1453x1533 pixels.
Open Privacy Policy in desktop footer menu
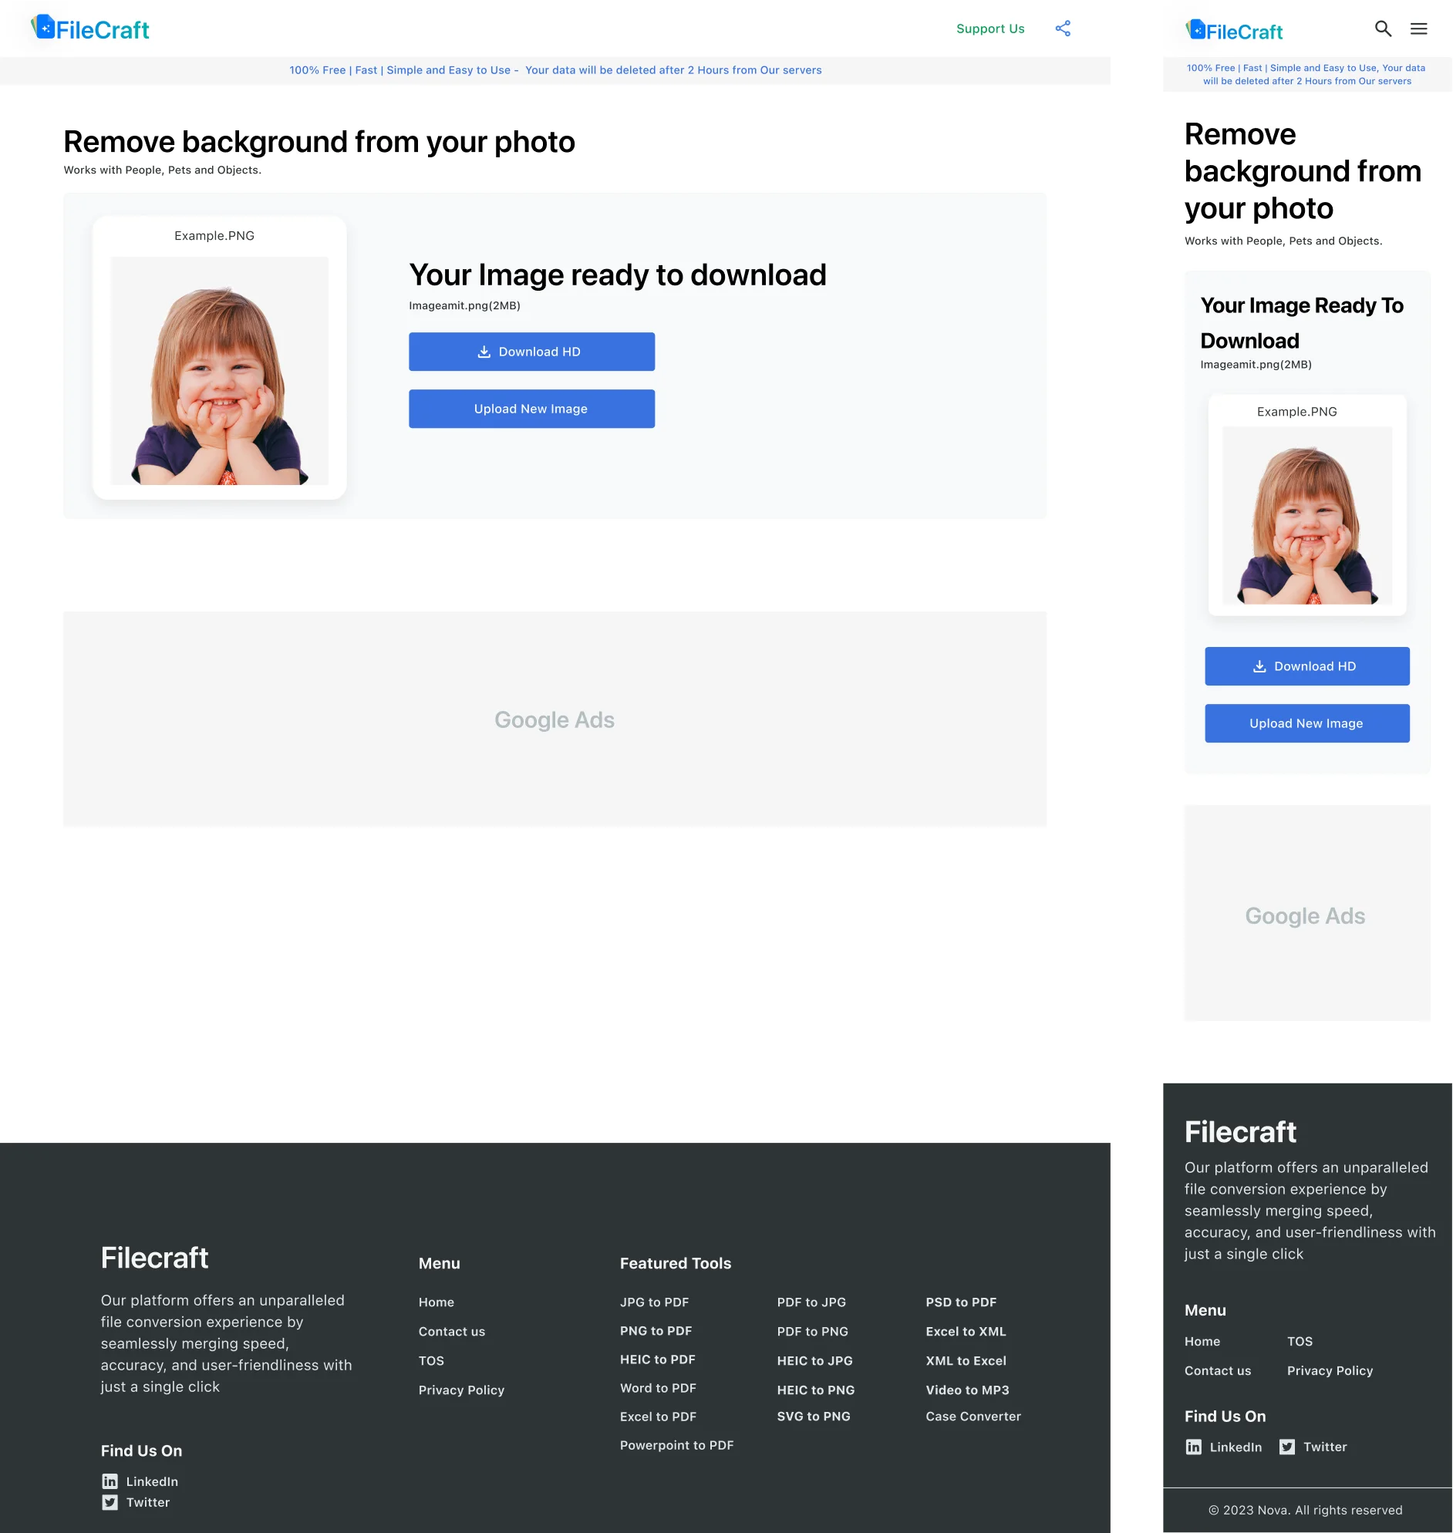tap(461, 1390)
